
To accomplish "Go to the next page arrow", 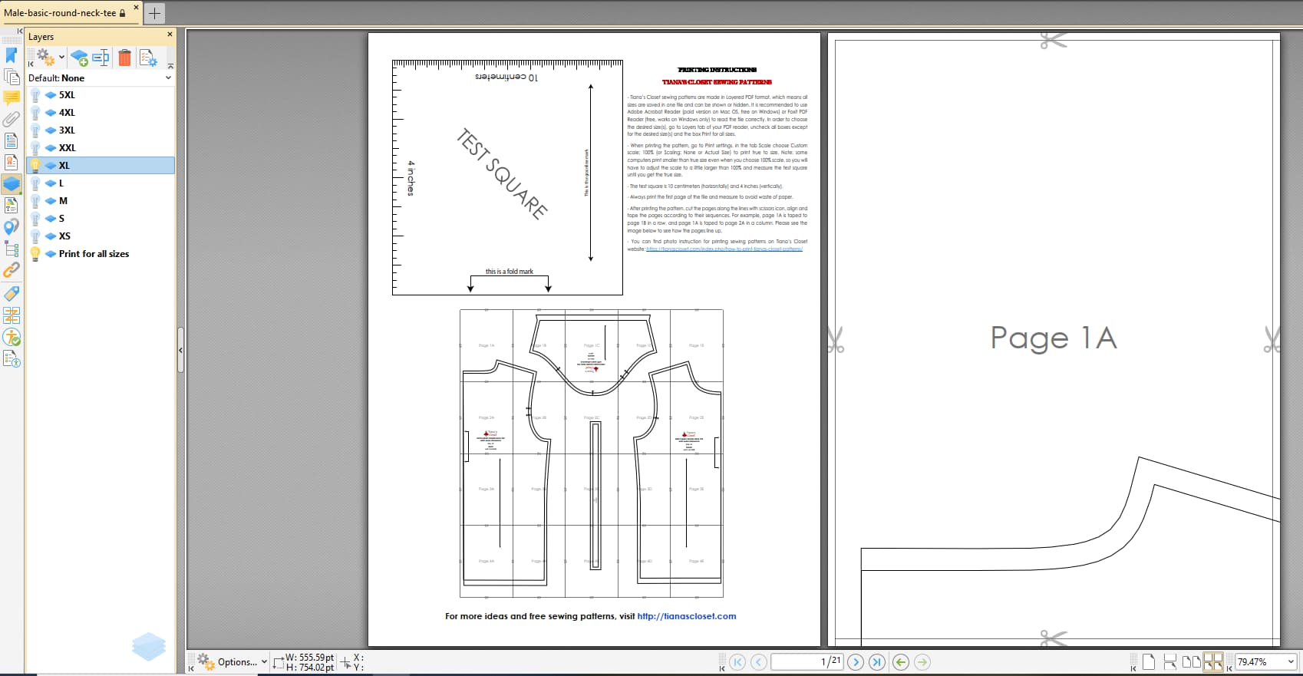I will (x=856, y=661).
